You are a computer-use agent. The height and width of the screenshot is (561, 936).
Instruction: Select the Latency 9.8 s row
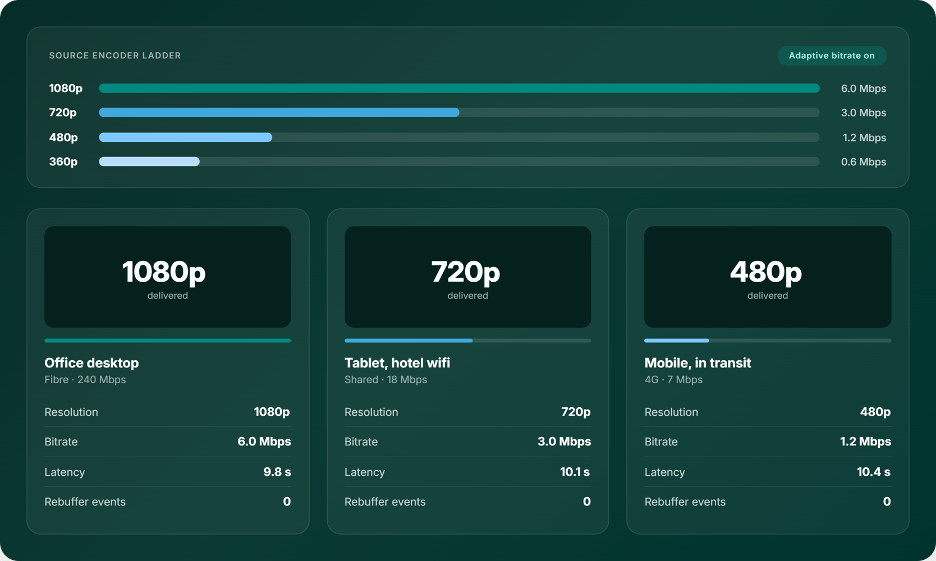click(x=168, y=472)
